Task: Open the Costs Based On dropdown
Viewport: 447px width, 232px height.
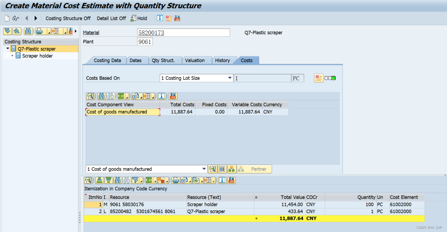Action: coord(229,78)
